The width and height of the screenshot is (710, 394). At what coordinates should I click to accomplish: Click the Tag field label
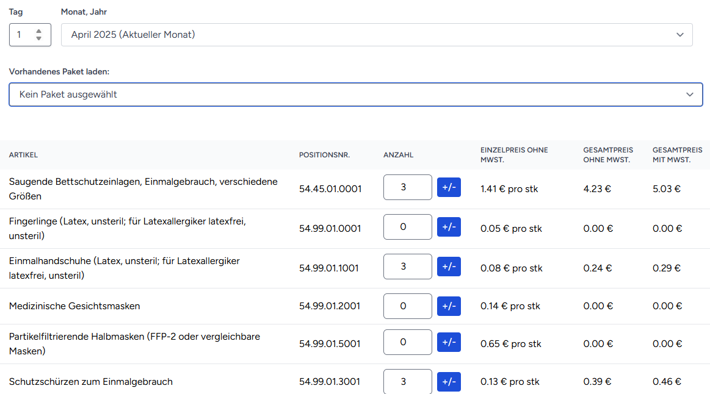16,12
